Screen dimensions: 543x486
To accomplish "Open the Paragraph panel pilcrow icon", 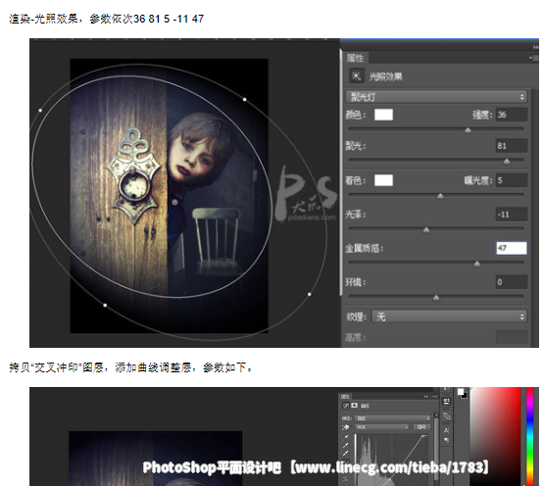I will pos(447,440).
